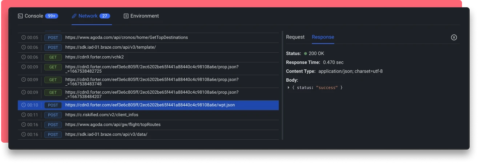Select the Response tab

(323, 37)
